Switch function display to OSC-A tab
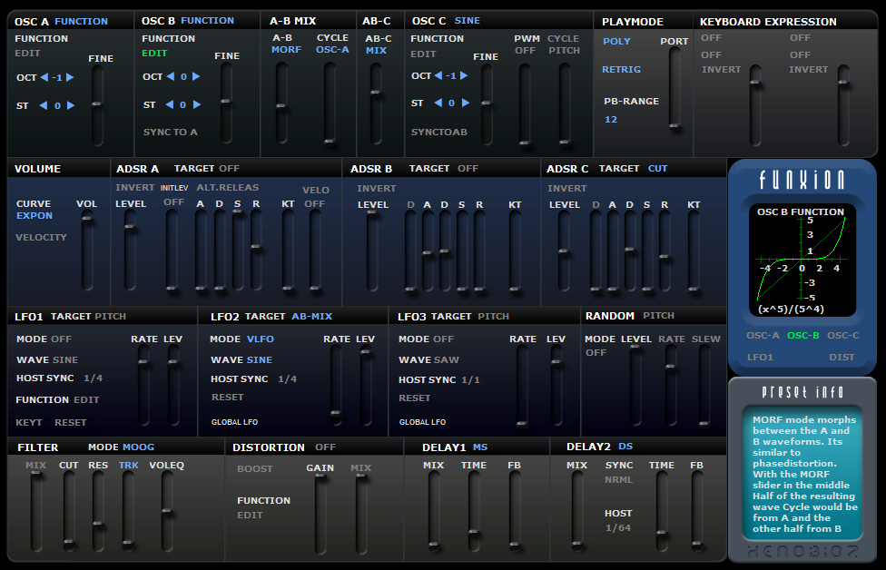The width and height of the screenshot is (886, 570). coord(763,335)
